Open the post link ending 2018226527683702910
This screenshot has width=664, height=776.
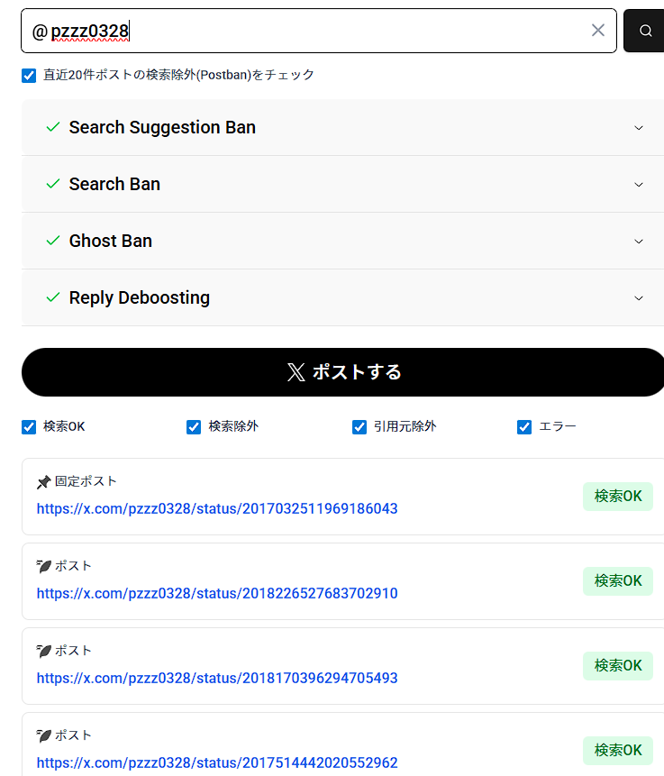(217, 593)
